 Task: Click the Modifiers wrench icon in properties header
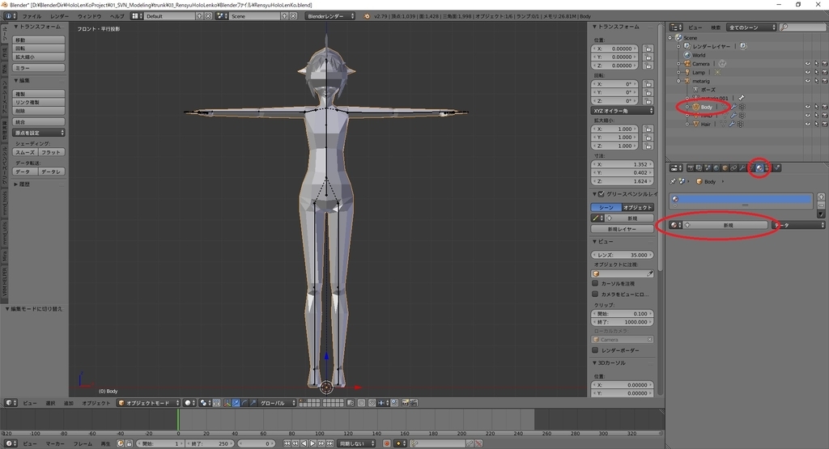(741, 168)
